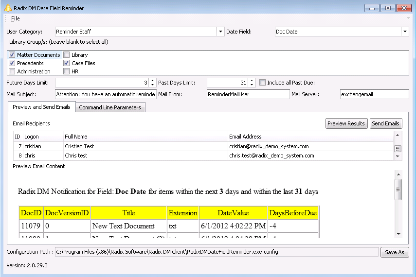Increase Past Days Limit with up arrow

252,81
